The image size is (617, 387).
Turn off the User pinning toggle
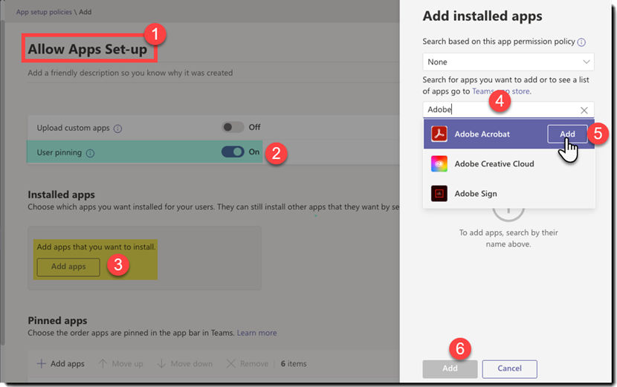pyautogui.click(x=233, y=152)
